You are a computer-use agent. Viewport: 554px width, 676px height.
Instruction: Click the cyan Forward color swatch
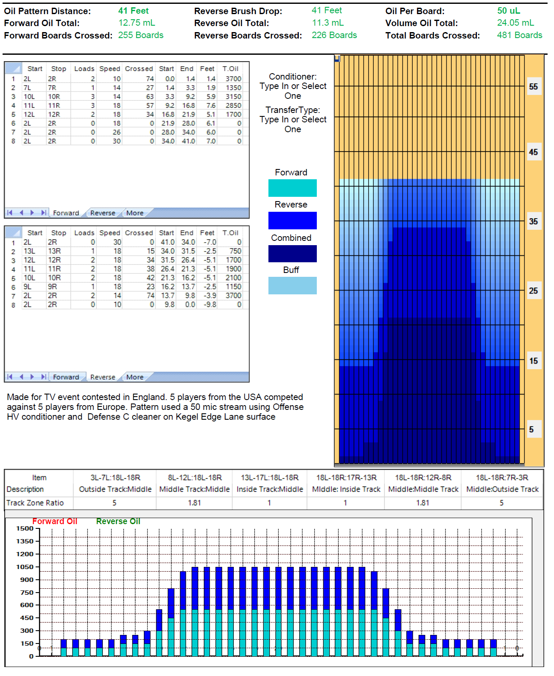[x=292, y=188]
